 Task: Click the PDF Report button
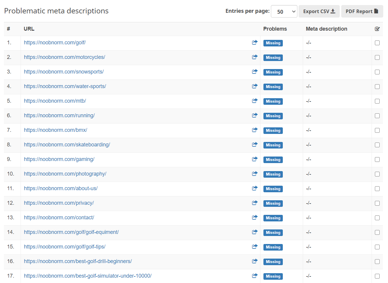(x=362, y=11)
